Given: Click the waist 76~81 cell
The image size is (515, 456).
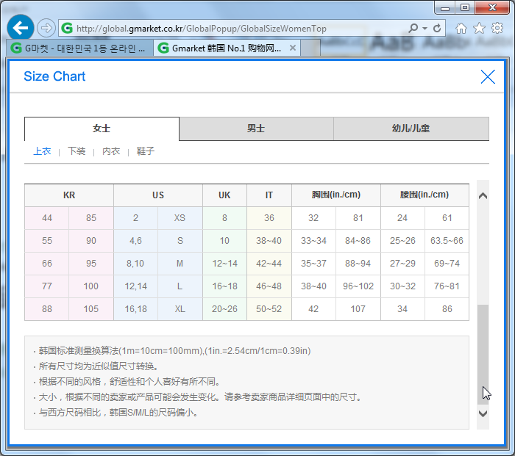Looking at the screenshot, I should (447, 286).
